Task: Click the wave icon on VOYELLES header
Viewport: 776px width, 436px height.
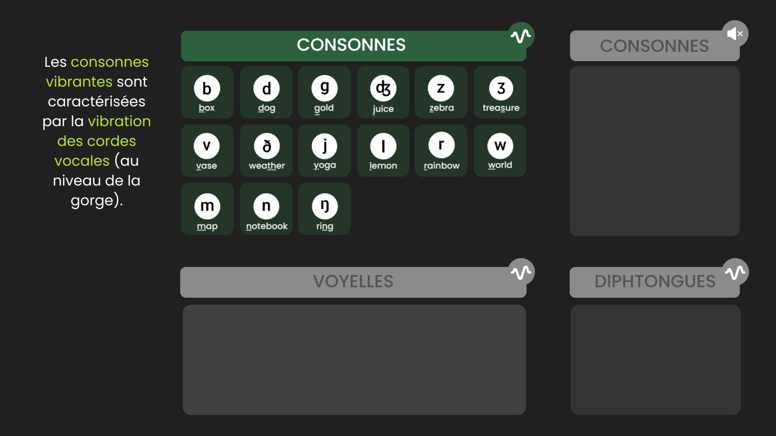Action: (x=521, y=272)
